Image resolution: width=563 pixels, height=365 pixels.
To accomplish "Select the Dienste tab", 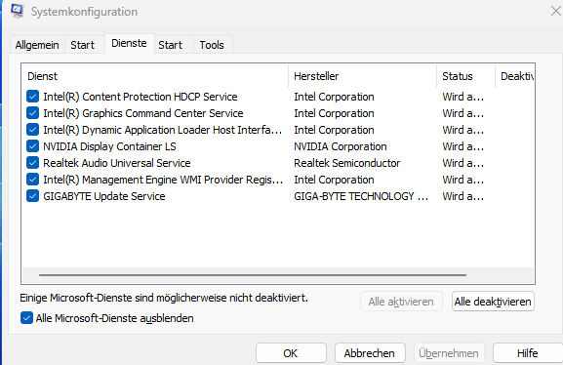I will click(129, 44).
